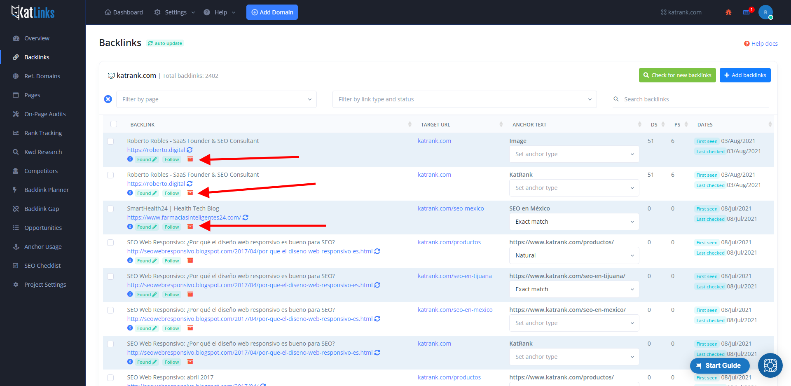Image resolution: width=791 pixels, height=386 pixels.
Task: Toggle the select-all backlinks checkbox
Action: tap(114, 124)
